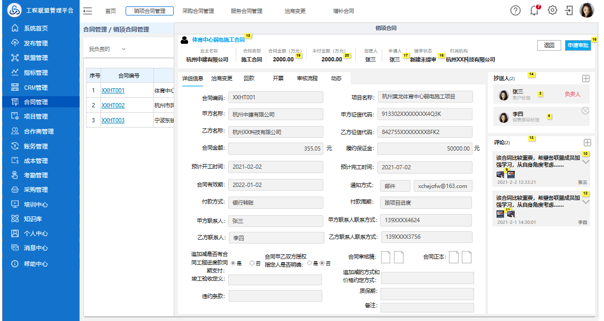This screenshot has height=321, width=604.
Task: Expand the comment dated 2021-2-2 12:33:21
Action: point(585,162)
